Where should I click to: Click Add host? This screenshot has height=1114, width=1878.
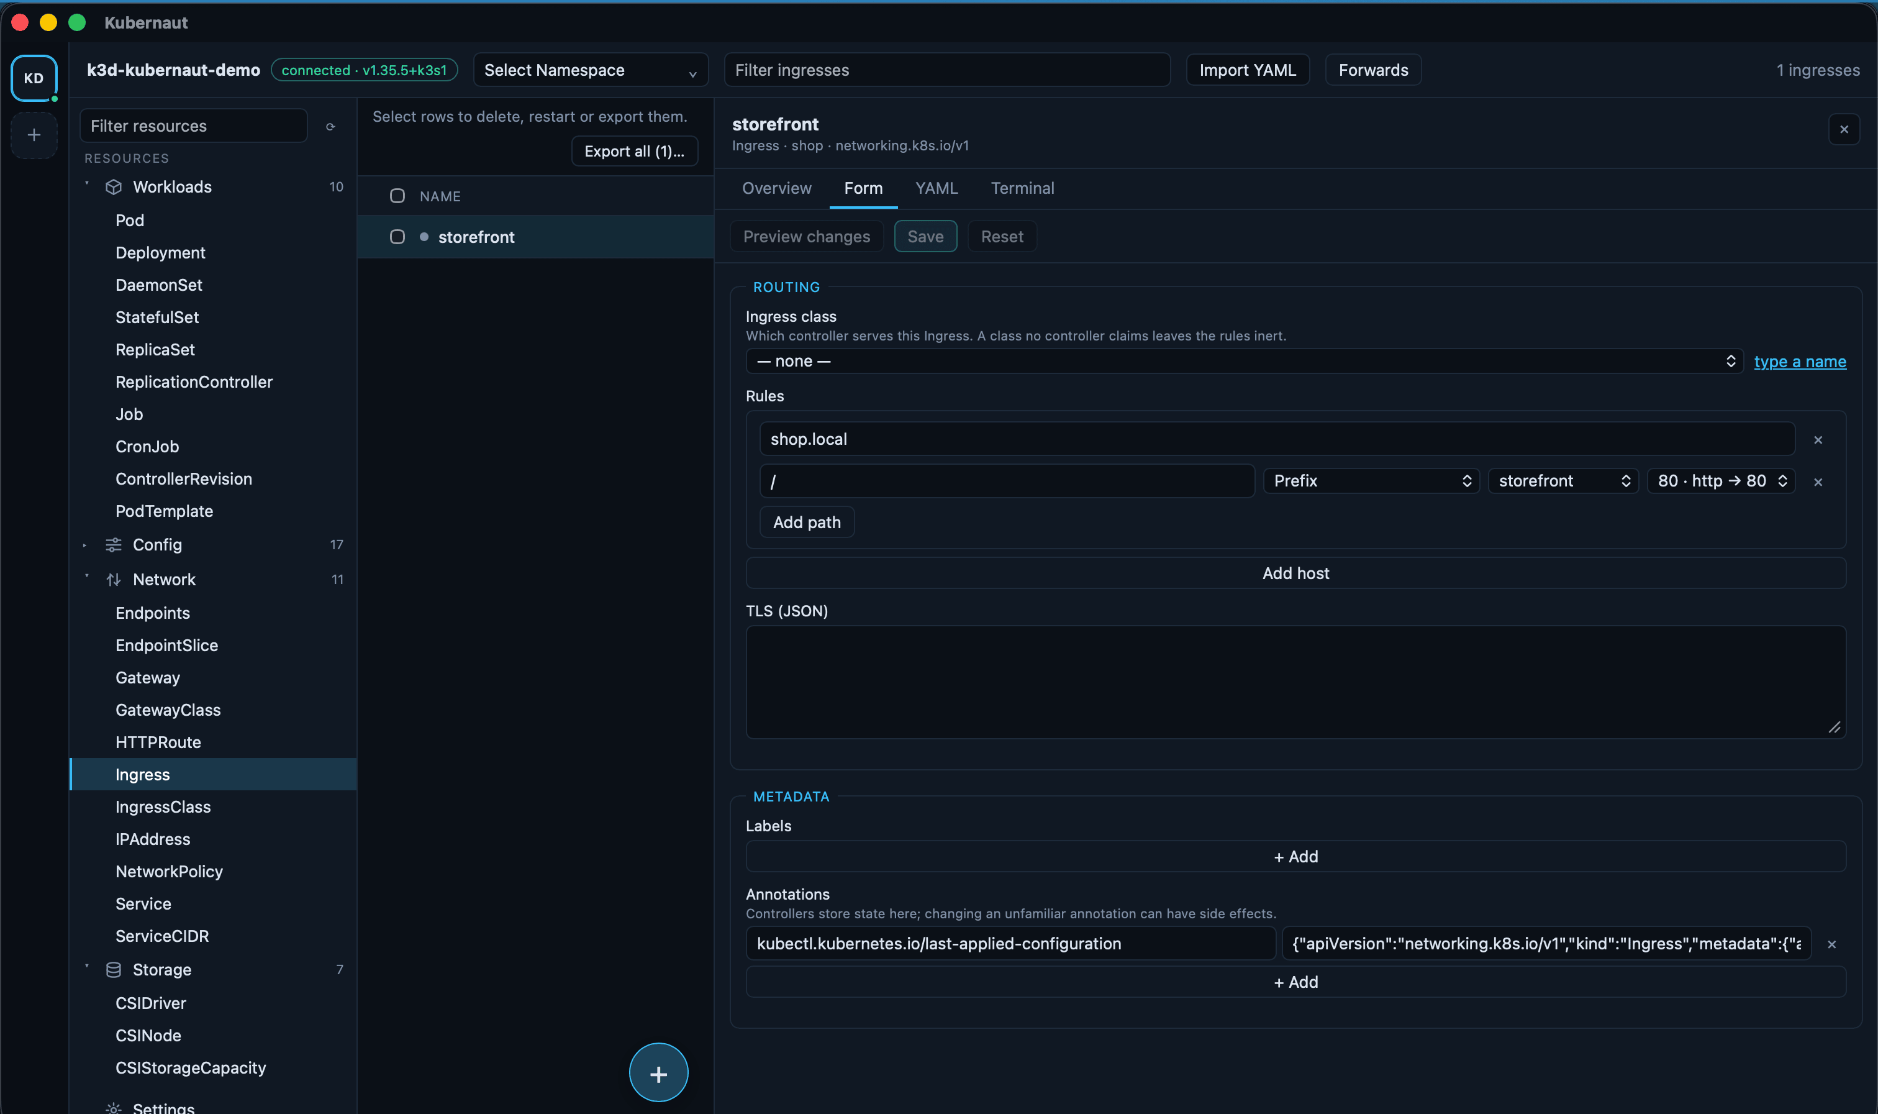(x=1295, y=573)
